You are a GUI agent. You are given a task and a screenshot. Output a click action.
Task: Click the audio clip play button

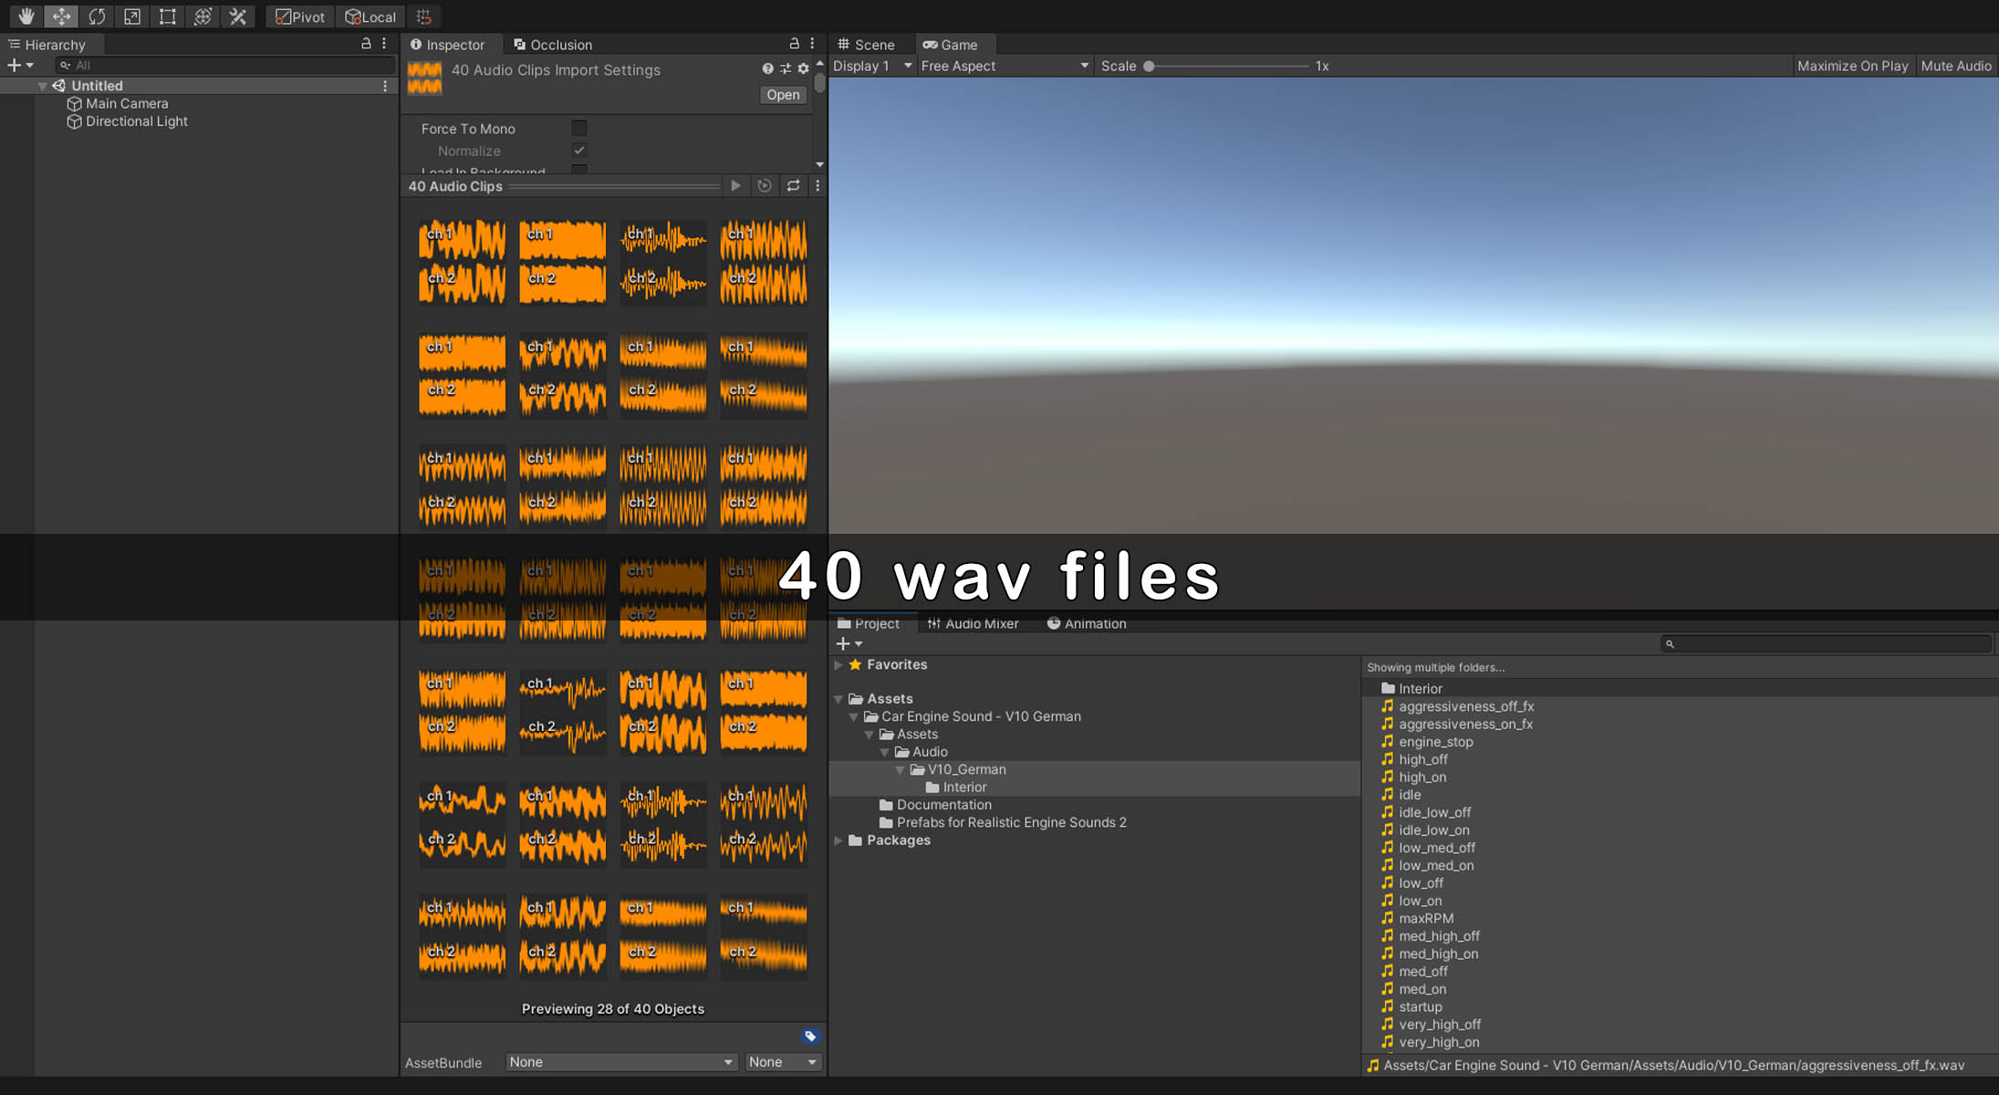point(735,186)
